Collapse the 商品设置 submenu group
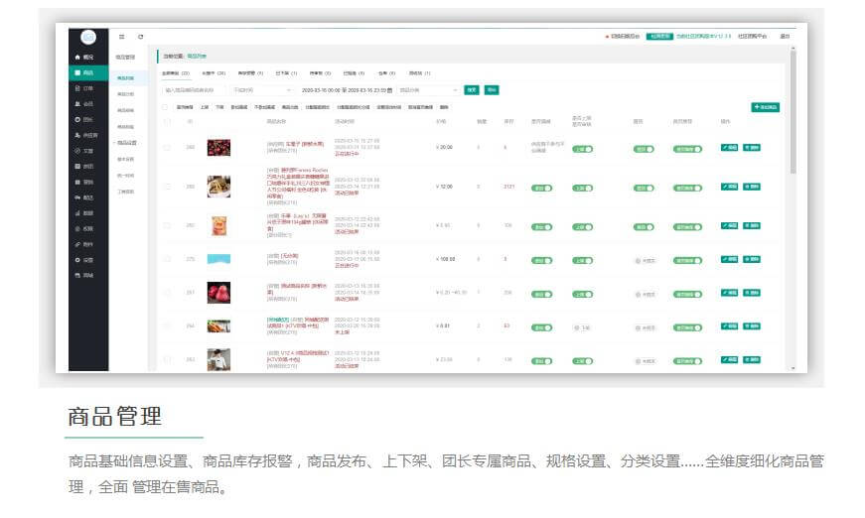 click(125, 142)
